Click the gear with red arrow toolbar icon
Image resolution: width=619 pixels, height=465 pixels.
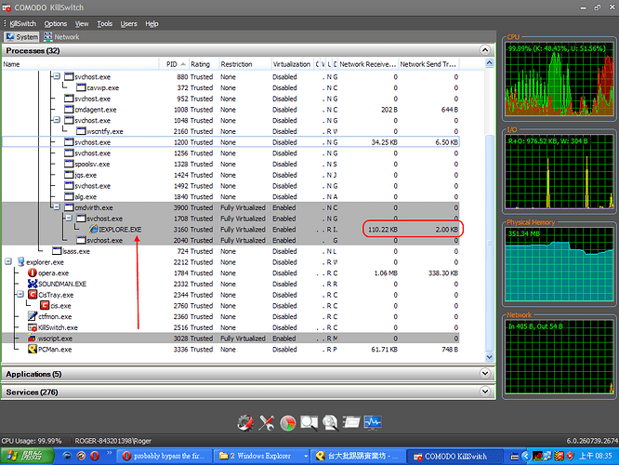pos(245,423)
